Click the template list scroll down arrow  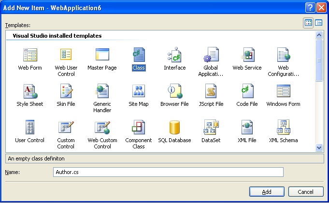click(319, 147)
